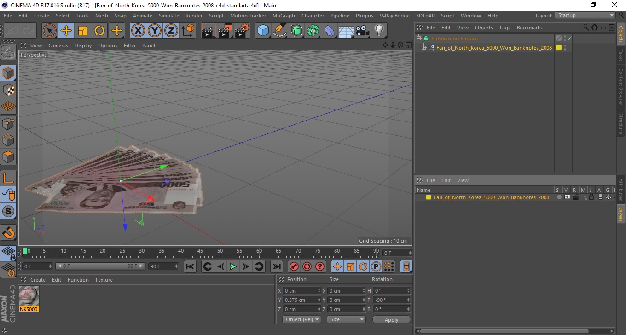The height and width of the screenshot is (335, 626).
Task: Switch coordinate system World/Object icon
Action: coord(188,31)
